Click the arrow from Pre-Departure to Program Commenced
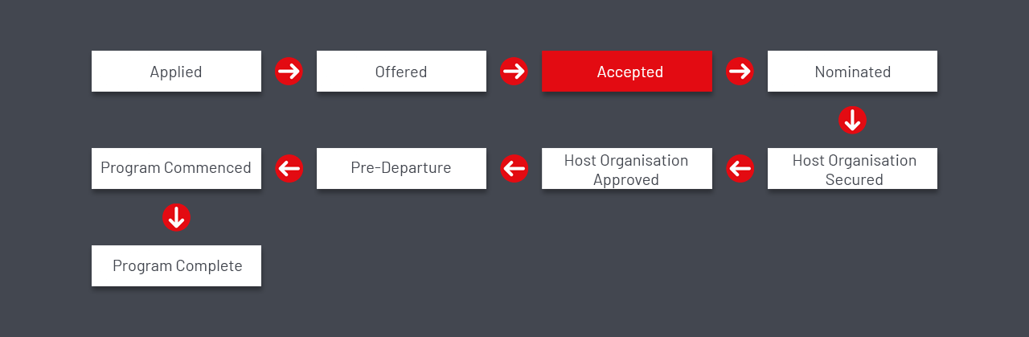Image resolution: width=1029 pixels, height=337 pixels. [289, 168]
